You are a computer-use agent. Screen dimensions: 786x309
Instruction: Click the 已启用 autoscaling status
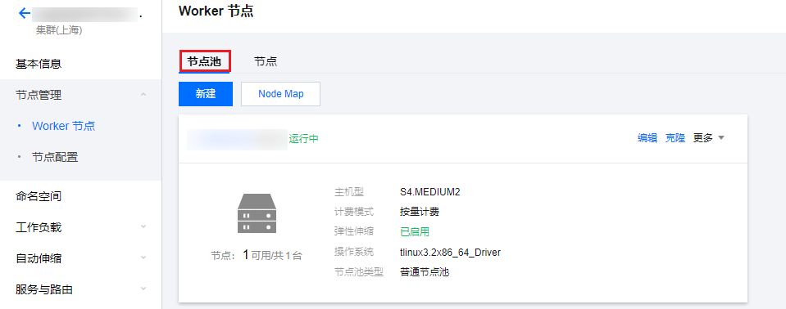point(415,232)
